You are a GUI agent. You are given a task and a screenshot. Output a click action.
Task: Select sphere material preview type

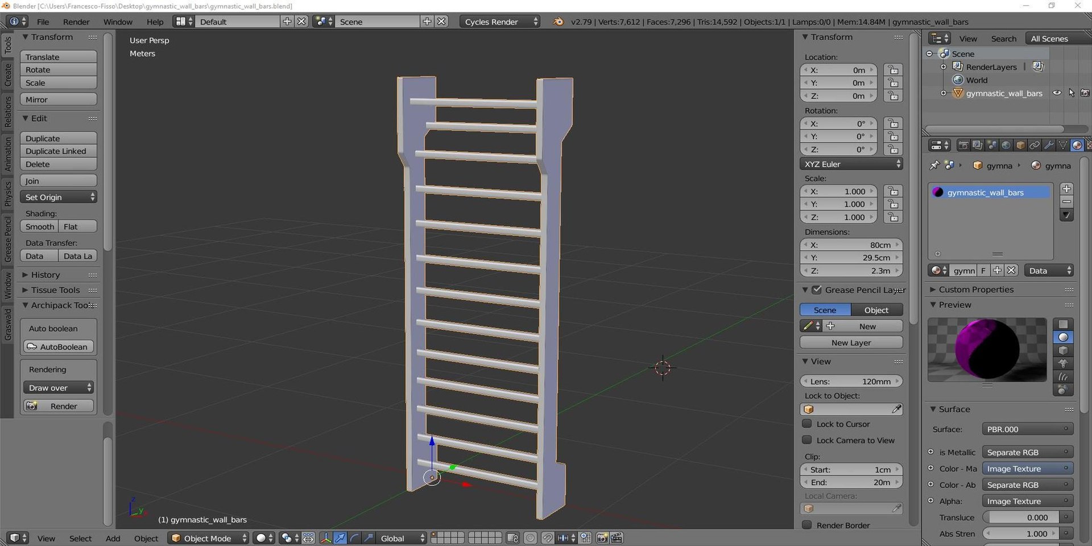pos(1063,337)
